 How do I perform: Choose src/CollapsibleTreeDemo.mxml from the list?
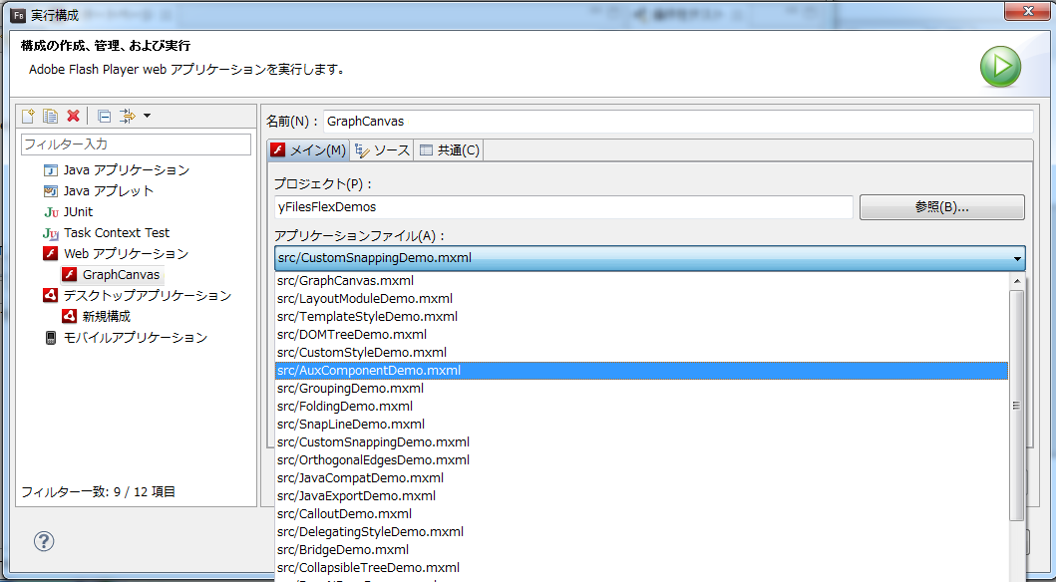641,568
